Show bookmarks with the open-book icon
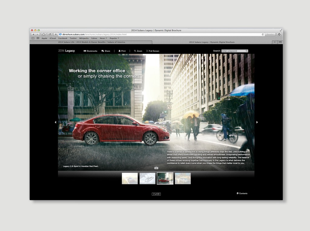This screenshot has width=310, height=231. click(33, 38)
